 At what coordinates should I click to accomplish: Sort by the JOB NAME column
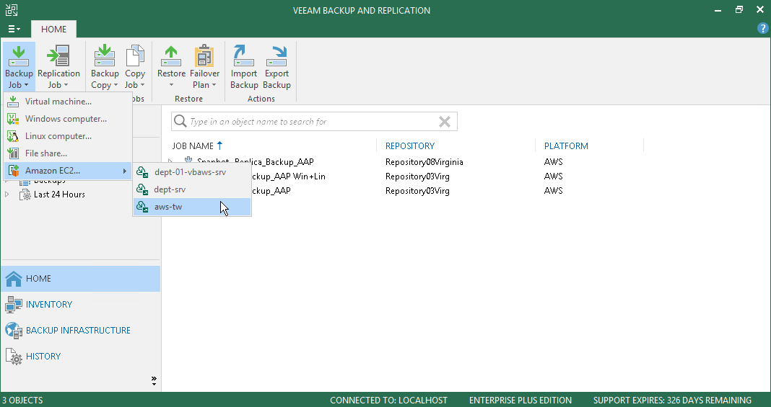pyautogui.click(x=197, y=146)
